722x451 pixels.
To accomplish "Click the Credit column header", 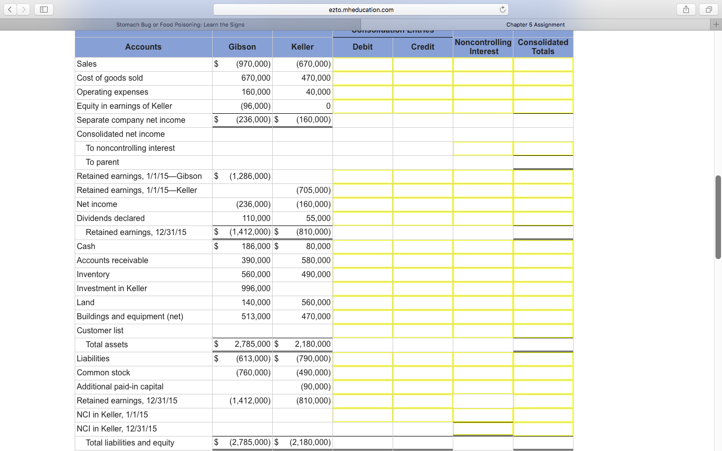I will (x=423, y=47).
